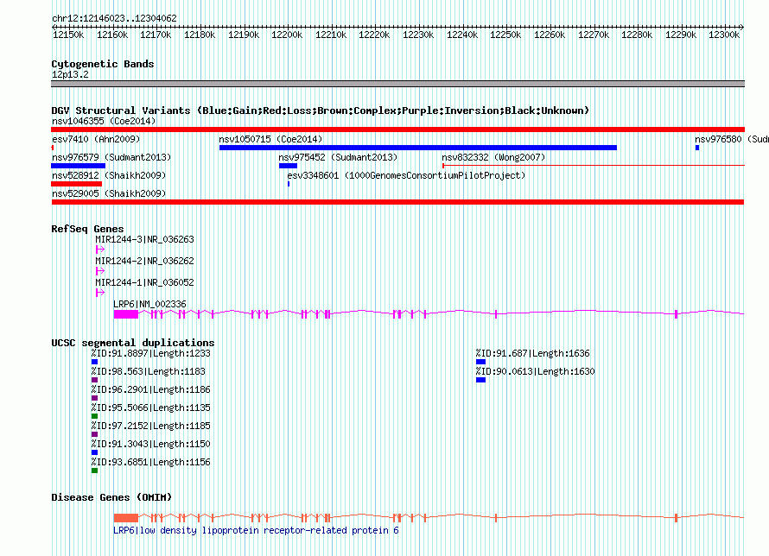769x556 pixels.
Task: Click the green duplication box %ID:95.5066
Action: coord(95,416)
